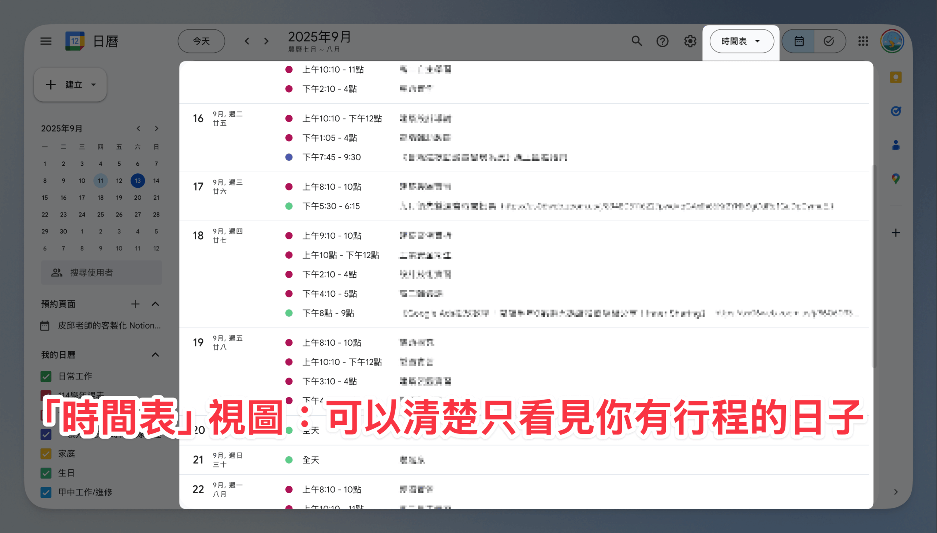Select date 18 in mini calendar
Screen dimensions: 937x533
pyautogui.click(x=100, y=198)
